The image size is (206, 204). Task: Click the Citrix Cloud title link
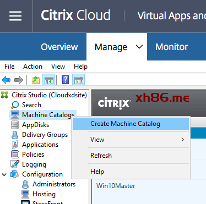(x=75, y=15)
